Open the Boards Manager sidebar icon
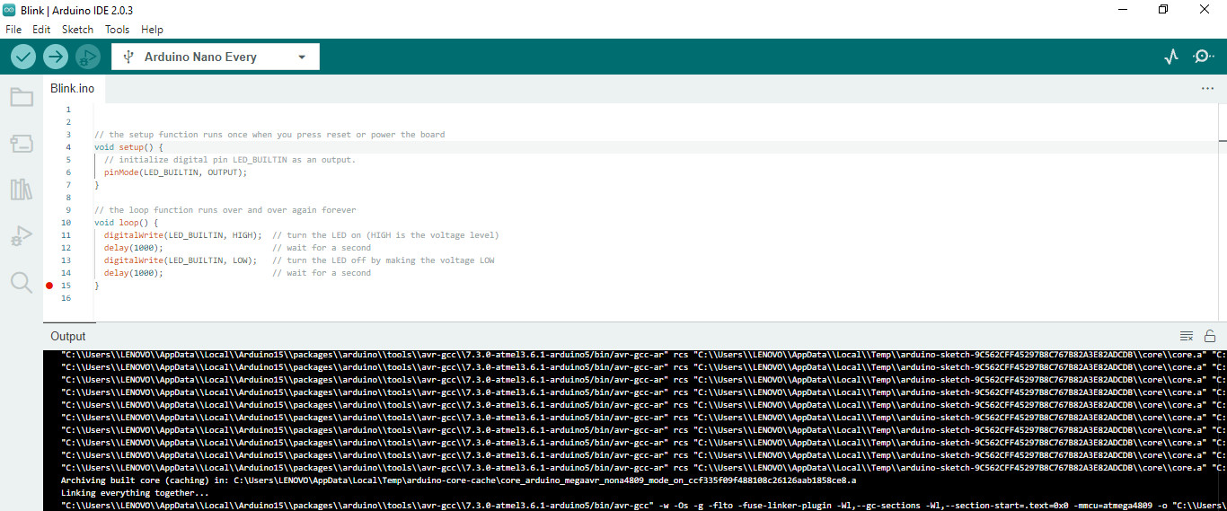The image size is (1227, 511). [x=22, y=144]
